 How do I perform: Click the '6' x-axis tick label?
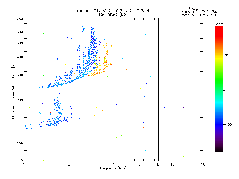point(140,164)
